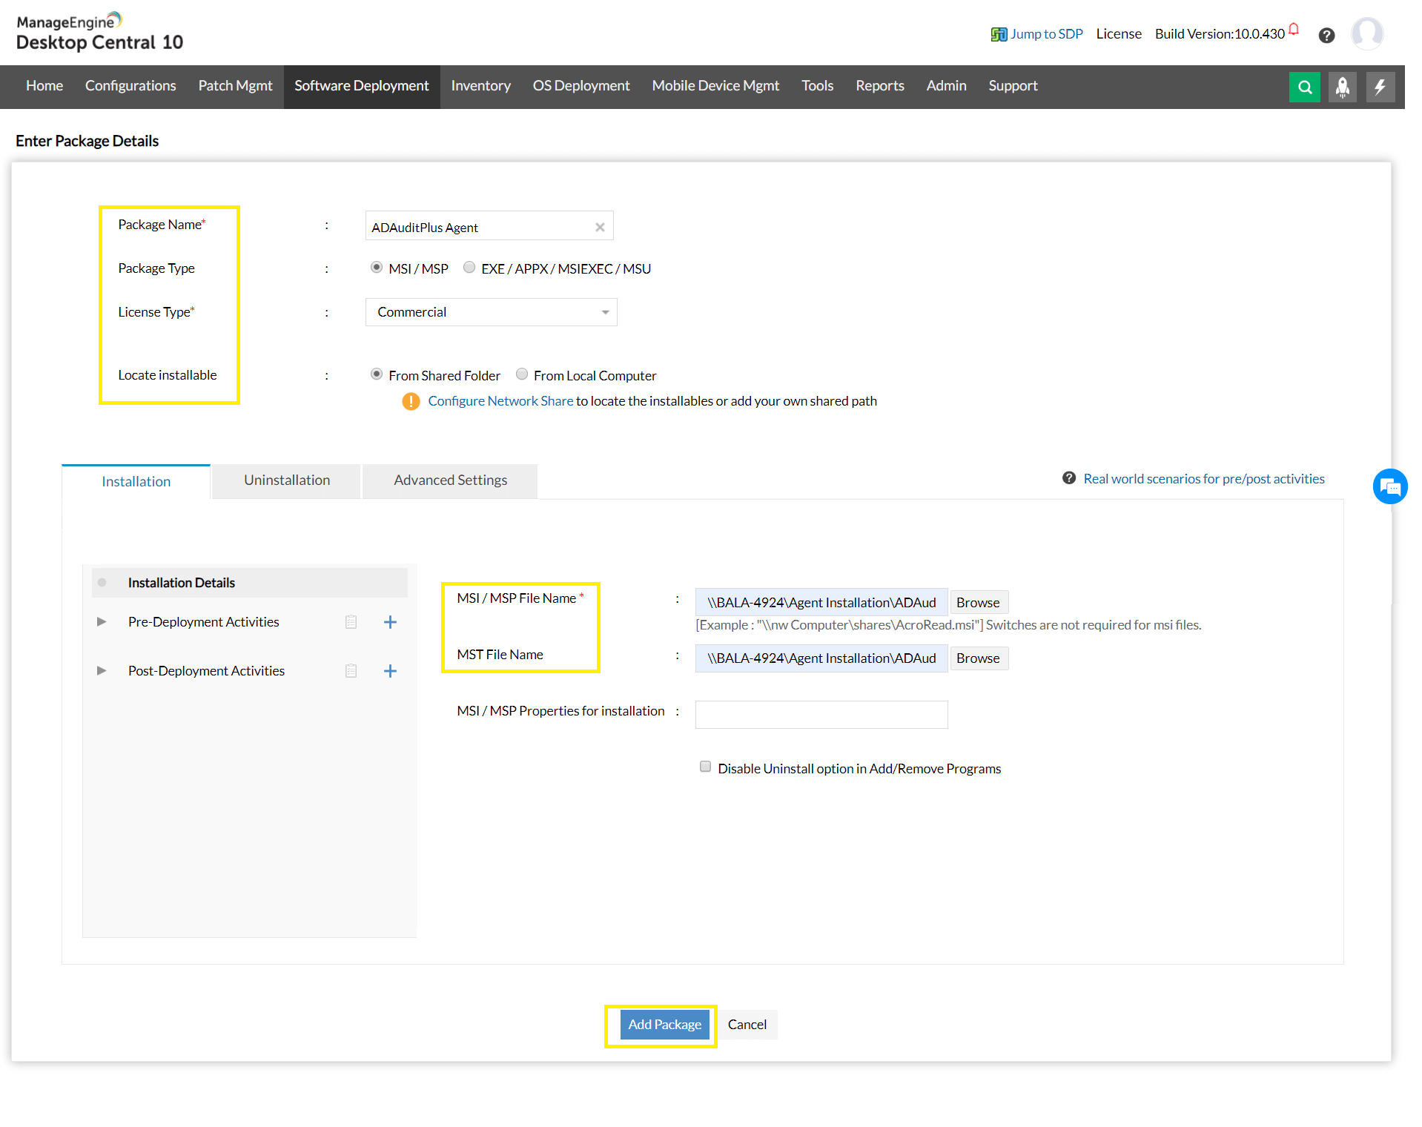Click the Configure Network Share link
This screenshot has height=1127, width=1422.
pos(500,400)
